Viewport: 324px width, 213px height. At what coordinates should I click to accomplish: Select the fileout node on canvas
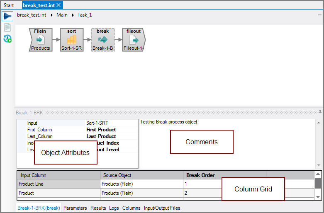[134, 40]
